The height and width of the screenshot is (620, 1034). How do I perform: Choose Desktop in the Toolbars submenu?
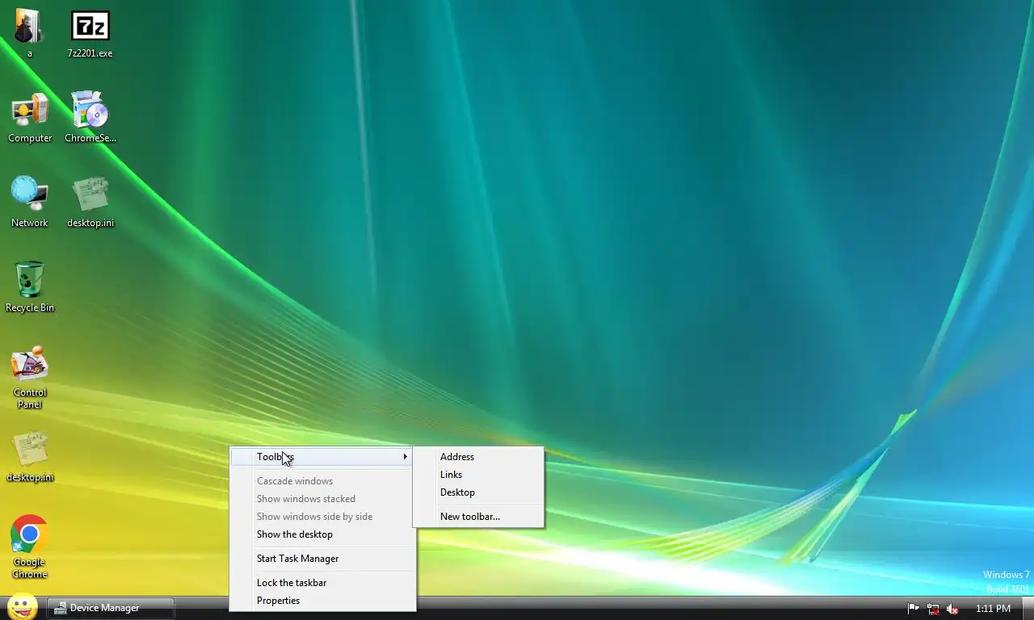click(478, 492)
